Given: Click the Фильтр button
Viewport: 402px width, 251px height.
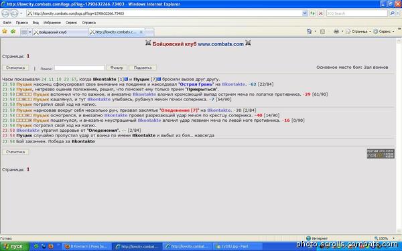Looking at the screenshot, I should tap(117, 68).
